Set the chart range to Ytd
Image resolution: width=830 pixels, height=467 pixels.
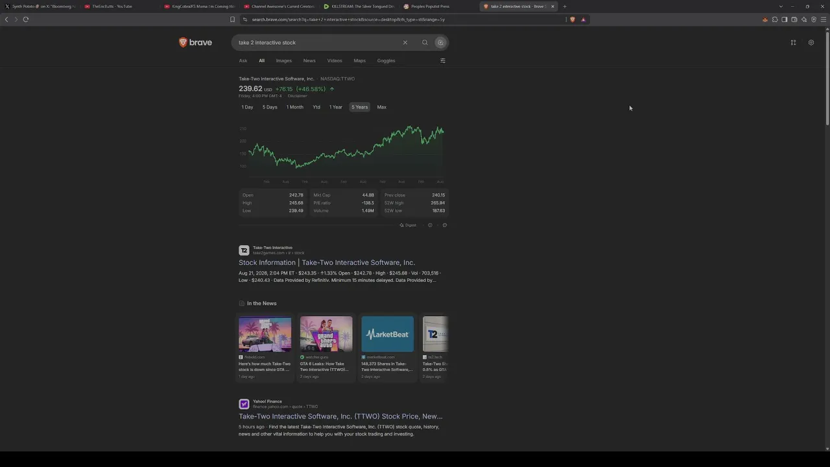316,107
